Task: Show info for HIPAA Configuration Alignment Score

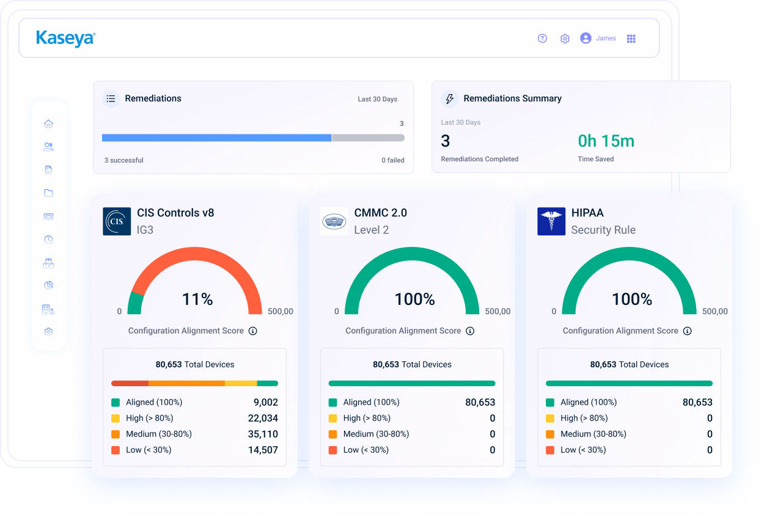Action: tap(688, 331)
